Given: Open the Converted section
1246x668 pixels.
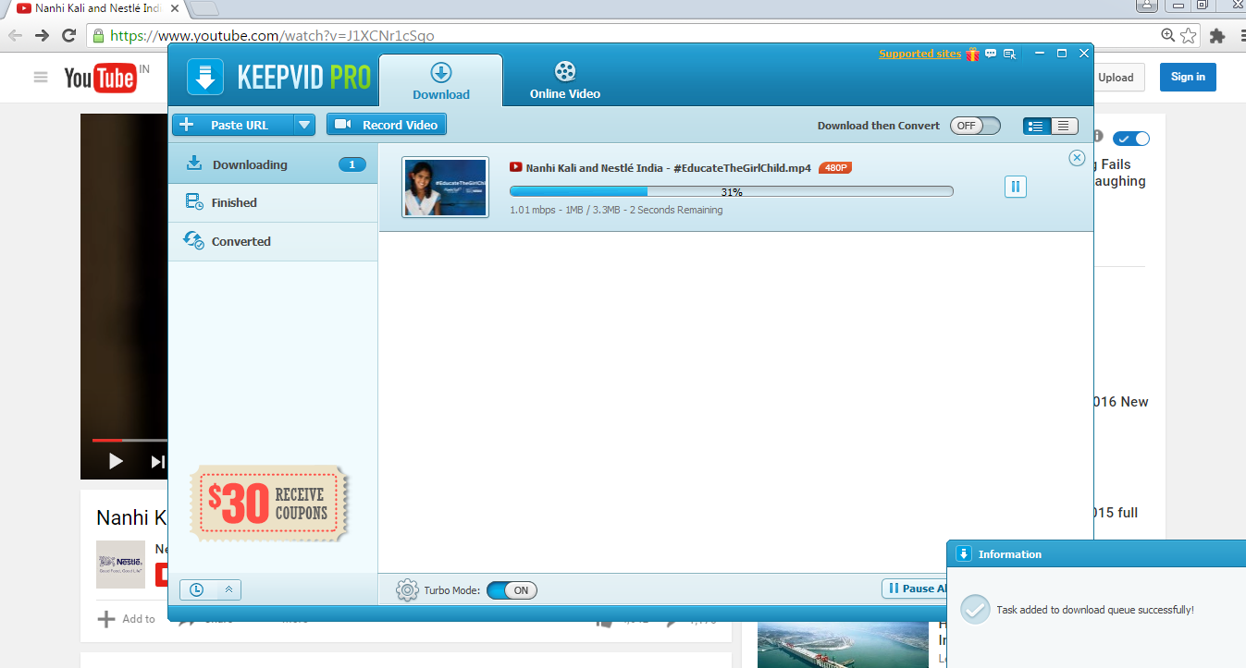Looking at the screenshot, I should [x=273, y=241].
